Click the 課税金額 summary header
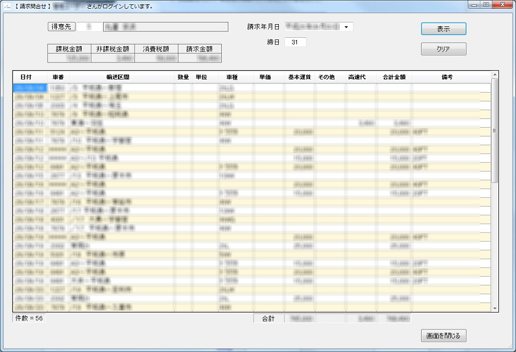The width and height of the screenshot is (516, 352). pyautogui.click(x=69, y=49)
